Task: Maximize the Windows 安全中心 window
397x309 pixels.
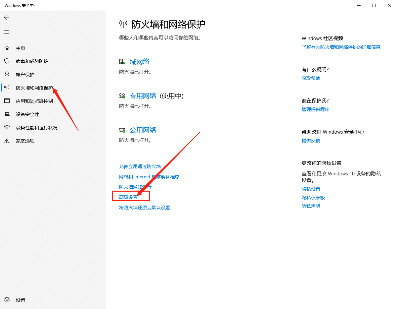Action: 374,5
